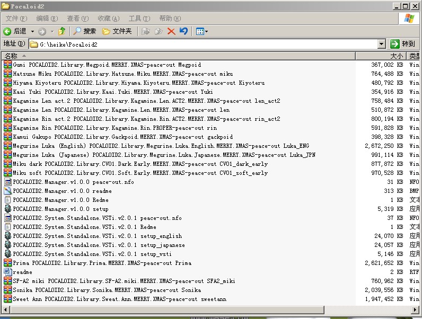Click size value 2,672,250 KB

384,146
